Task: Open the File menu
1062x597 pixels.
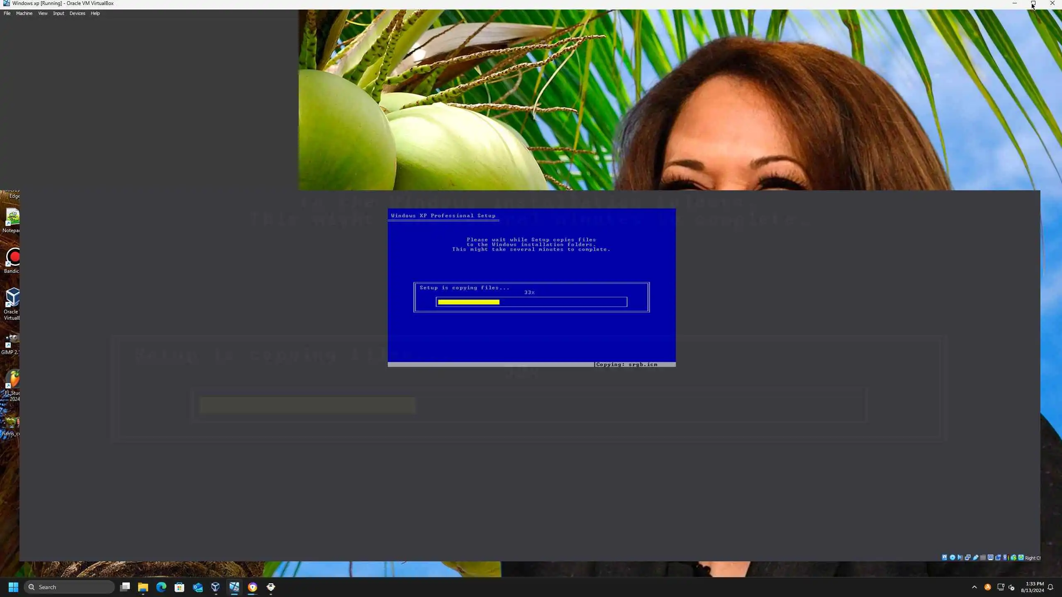Action: (7, 13)
